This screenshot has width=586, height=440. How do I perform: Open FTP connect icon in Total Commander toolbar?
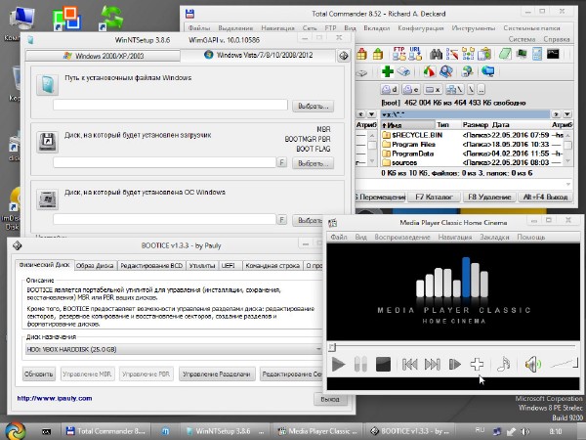point(398,54)
